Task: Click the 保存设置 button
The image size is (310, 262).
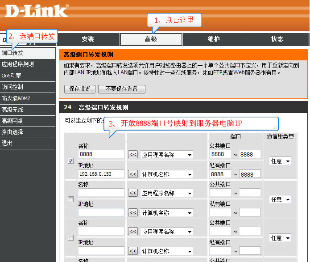Action: (80, 89)
